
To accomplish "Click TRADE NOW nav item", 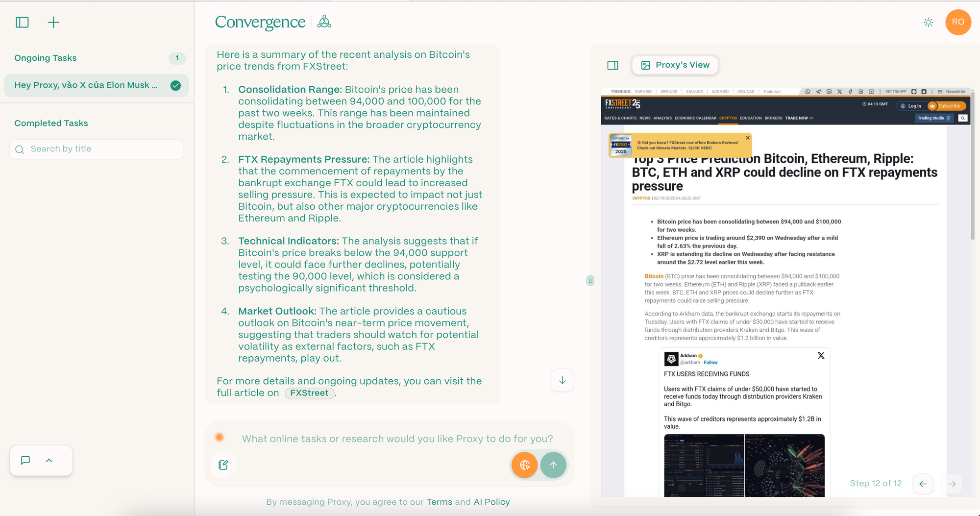I will pos(796,118).
